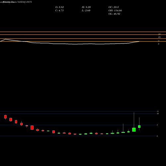Click the OC: 23.3 readout
This screenshot has height=166, width=166.
tap(114, 7)
